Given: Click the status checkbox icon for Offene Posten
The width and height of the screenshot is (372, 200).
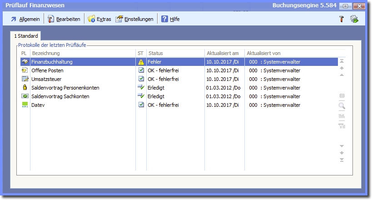Looking at the screenshot, I should 141,70.
